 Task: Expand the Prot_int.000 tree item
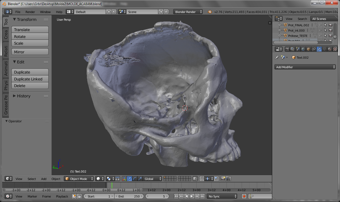(x=279, y=31)
